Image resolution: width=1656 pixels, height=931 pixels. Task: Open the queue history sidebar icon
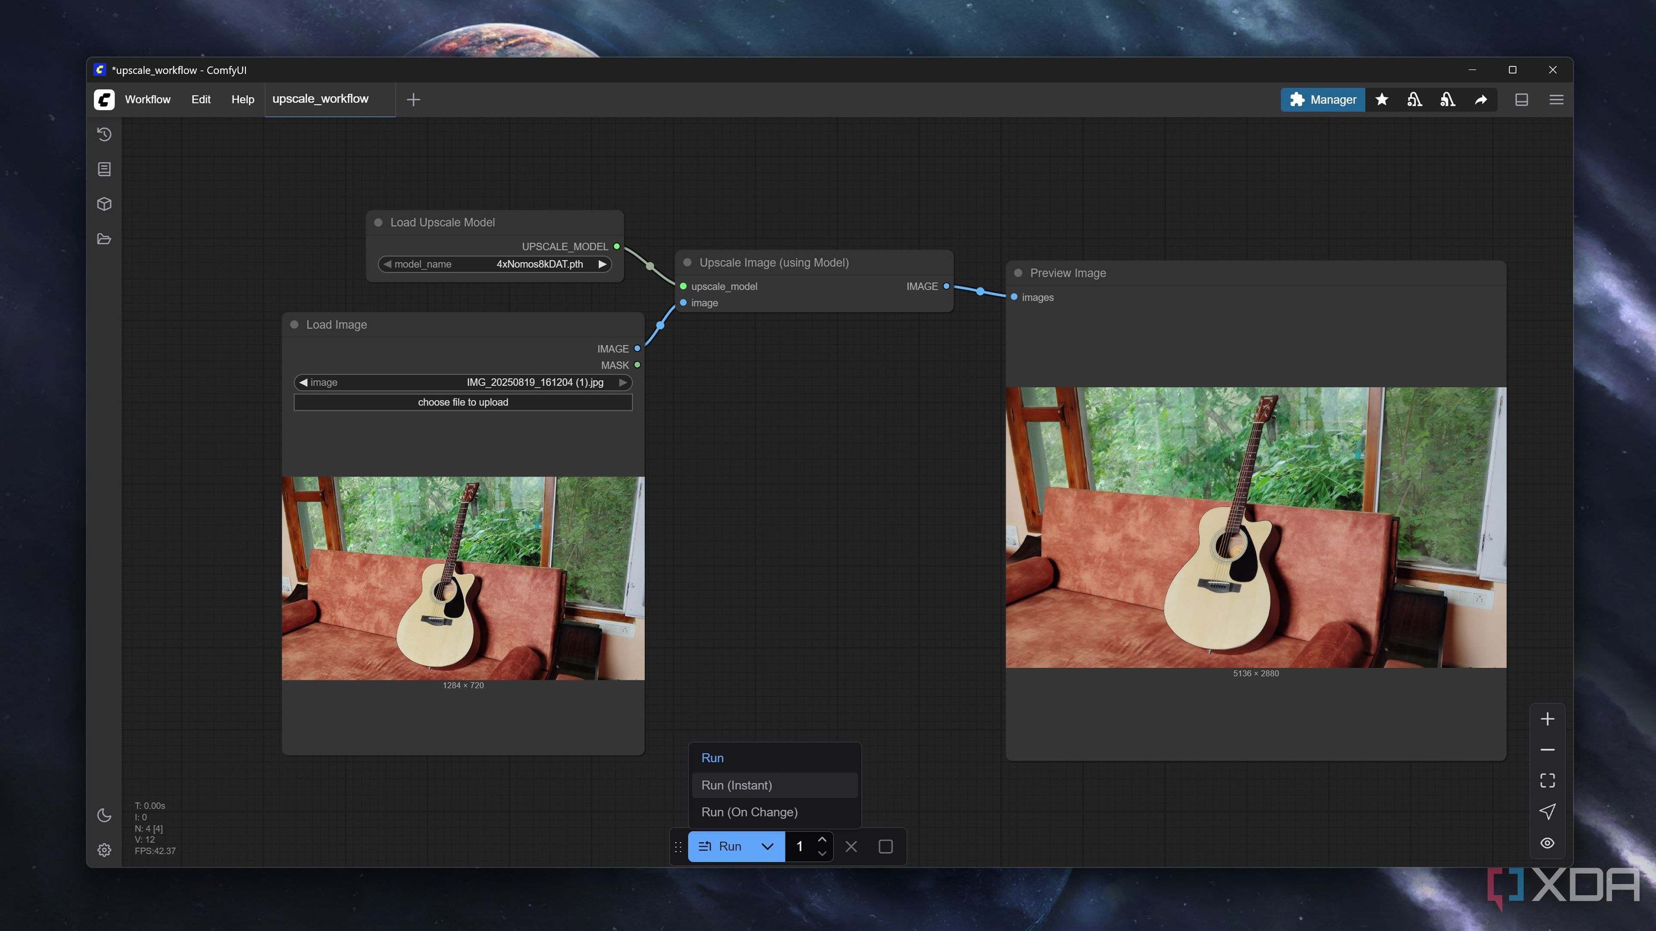[x=104, y=134]
